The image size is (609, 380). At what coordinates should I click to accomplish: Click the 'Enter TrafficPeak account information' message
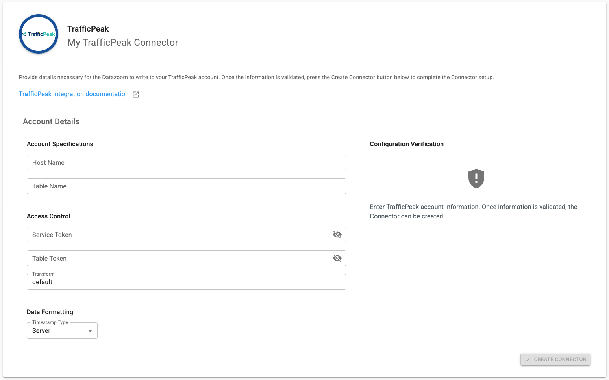474,212
